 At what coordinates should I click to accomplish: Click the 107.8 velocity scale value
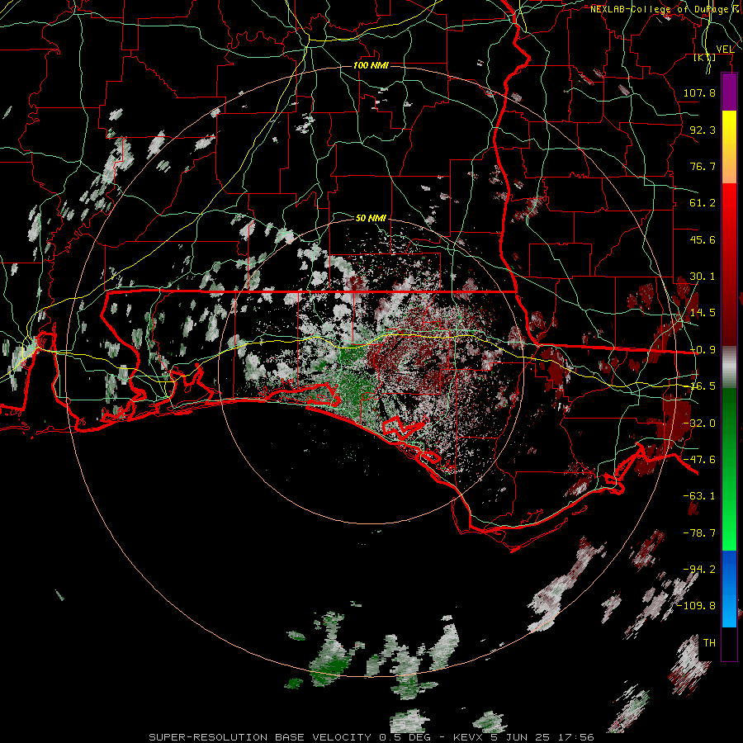pyautogui.click(x=699, y=92)
